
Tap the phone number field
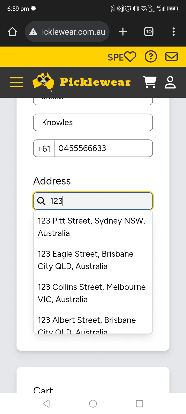point(103,148)
